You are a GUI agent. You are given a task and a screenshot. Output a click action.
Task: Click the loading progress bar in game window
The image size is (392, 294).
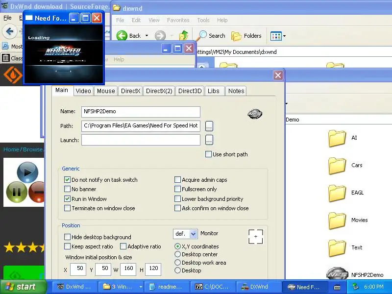click(x=63, y=72)
